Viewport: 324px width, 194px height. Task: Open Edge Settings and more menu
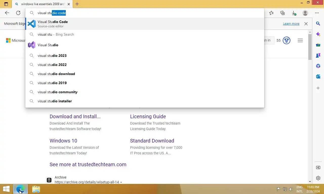click(x=317, y=13)
